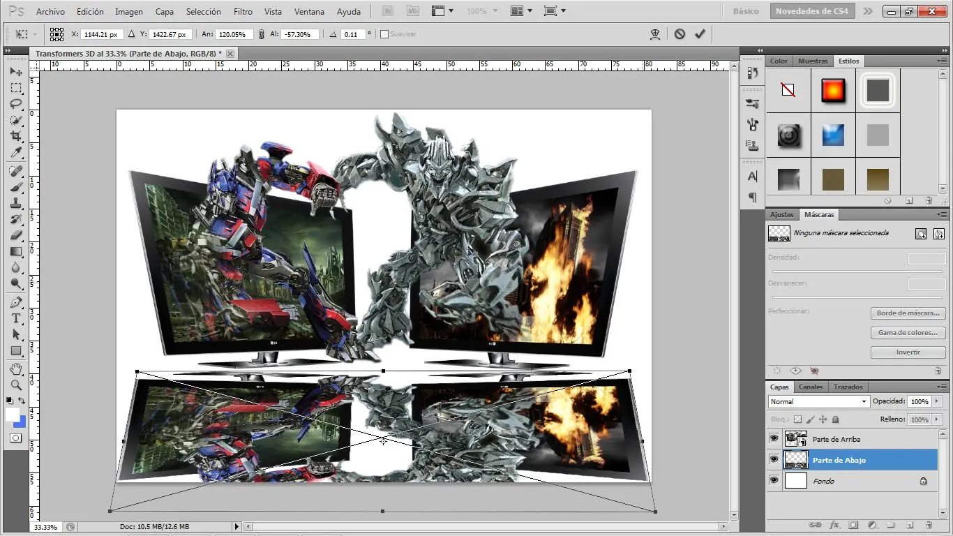The width and height of the screenshot is (953, 536).
Task: Select the Hand tool
Action: (16, 368)
